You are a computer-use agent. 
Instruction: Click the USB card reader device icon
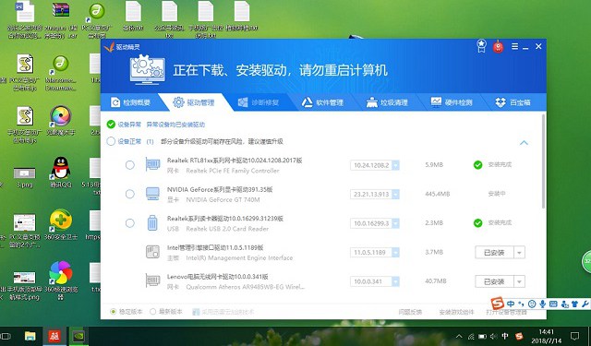[152, 223]
